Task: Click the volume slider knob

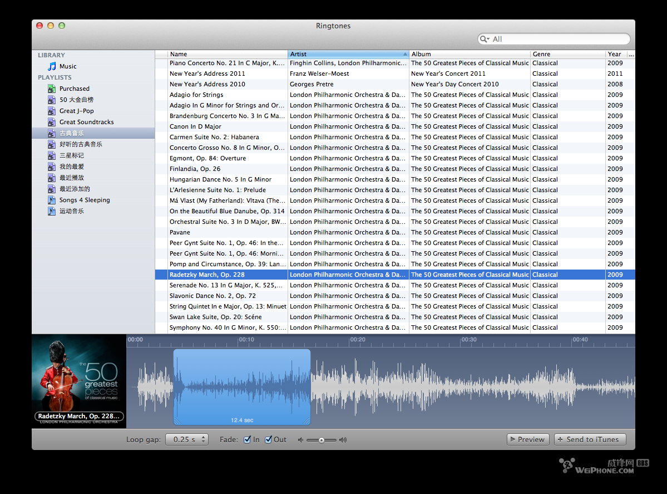Action: click(321, 440)
